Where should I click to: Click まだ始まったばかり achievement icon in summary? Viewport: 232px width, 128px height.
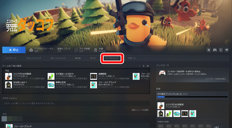click(x=51, y=76)
